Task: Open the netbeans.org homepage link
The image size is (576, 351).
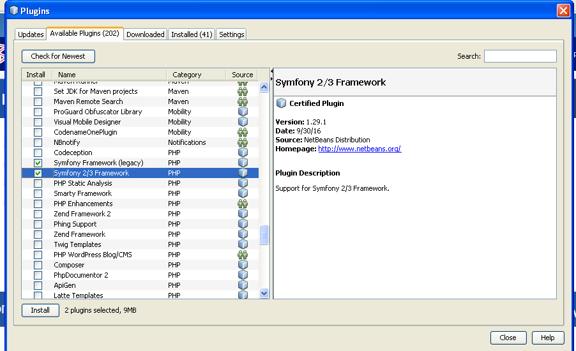Action: click(359, 149)
